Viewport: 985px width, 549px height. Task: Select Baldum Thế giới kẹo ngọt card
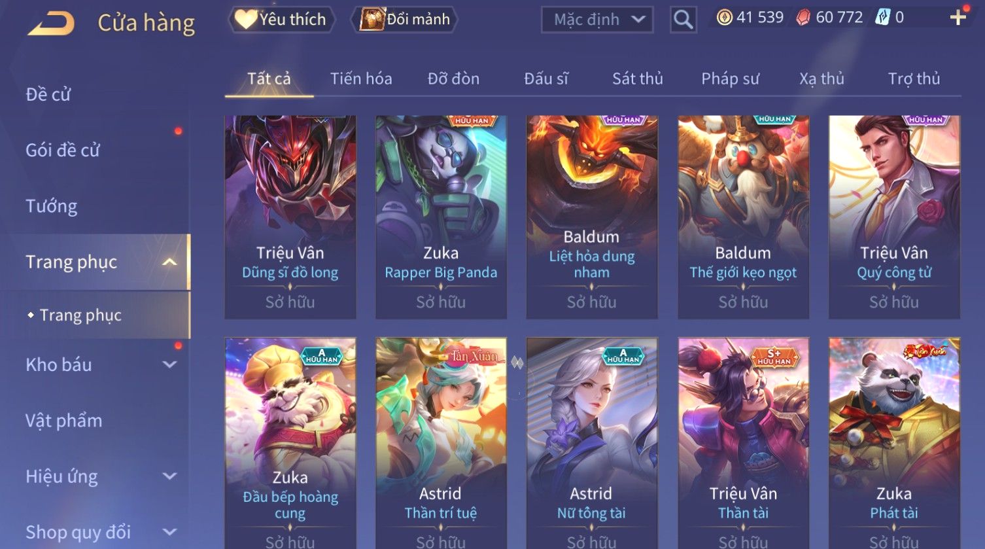[x=743, y=217]
